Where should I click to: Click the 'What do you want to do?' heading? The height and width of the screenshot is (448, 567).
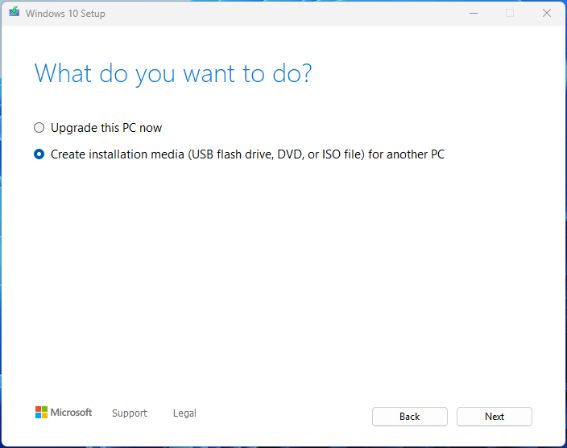tap(173, 74)
